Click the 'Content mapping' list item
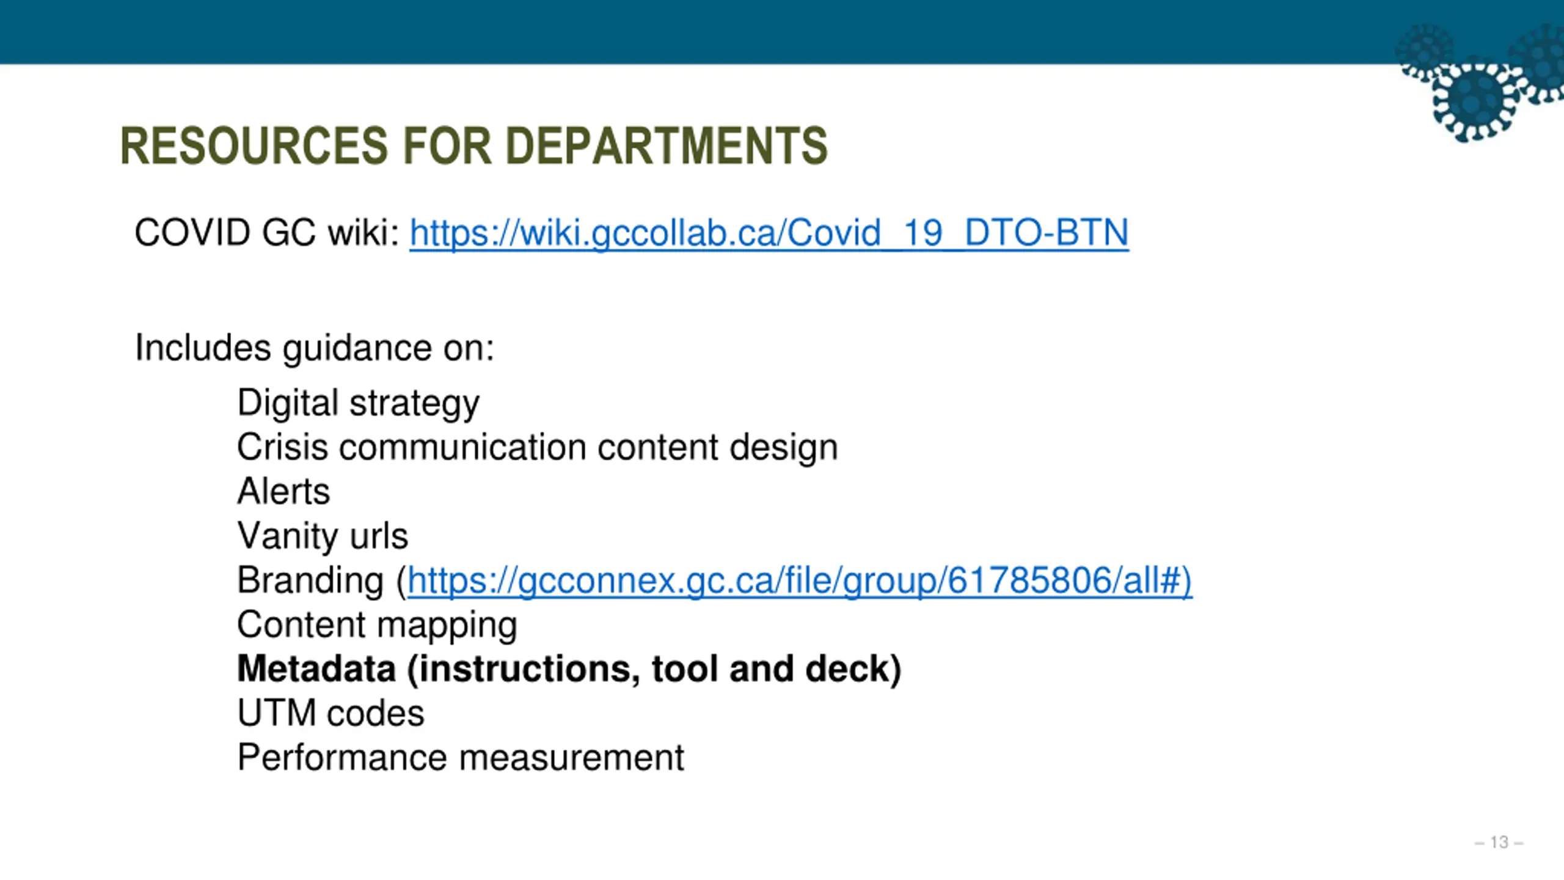Image resolution: width=1564 pixels, height=880 pixels. 377,625
